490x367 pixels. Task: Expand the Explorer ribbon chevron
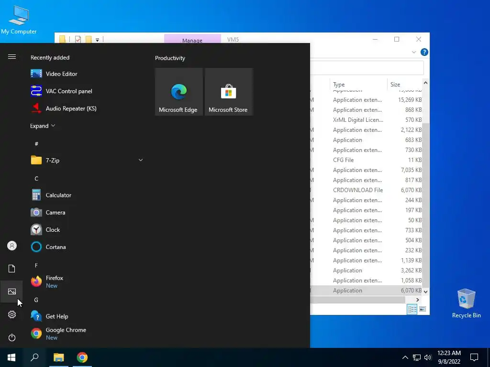click(414, 52)
